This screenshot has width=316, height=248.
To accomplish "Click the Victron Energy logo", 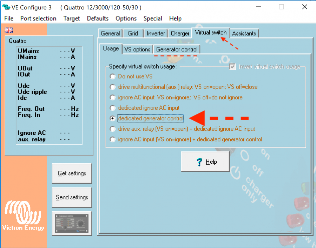I will pyautogui.click(x=23, y=215).
